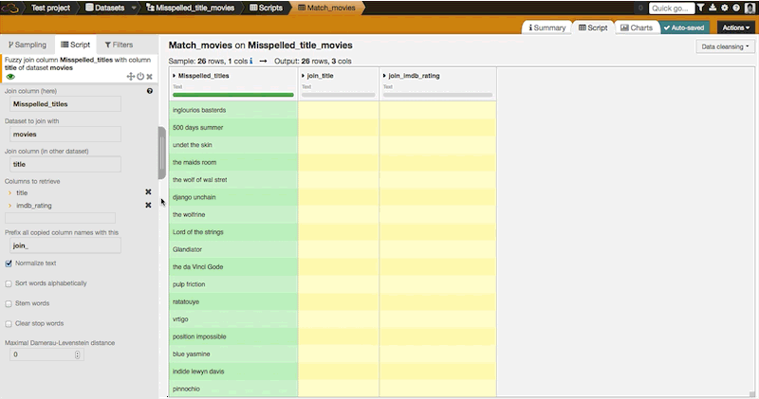Expand the title entry in columns to retrieve

coord(9,192)
